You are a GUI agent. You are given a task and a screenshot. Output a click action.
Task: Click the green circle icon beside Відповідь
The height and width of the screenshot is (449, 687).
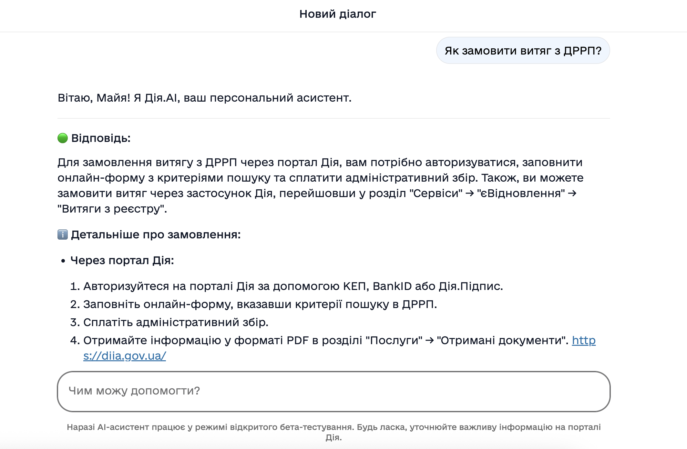point(63,138)
